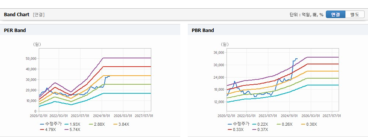
Task: Click 2026/03/01 x-axis label on PBR chart
Action: point(311,116)
